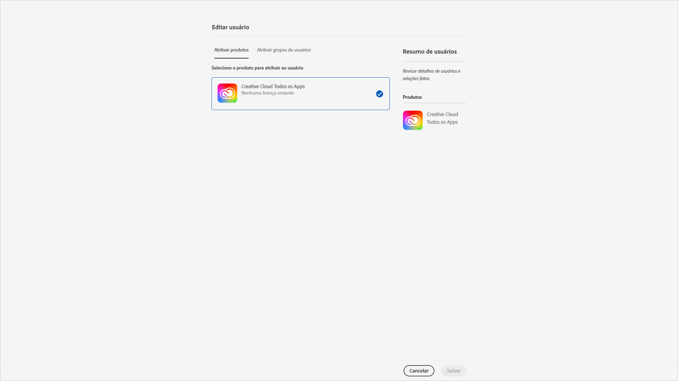Click the Creative Cloud icon in the product card
Screen dimensions: 678x381
point(227,93)
